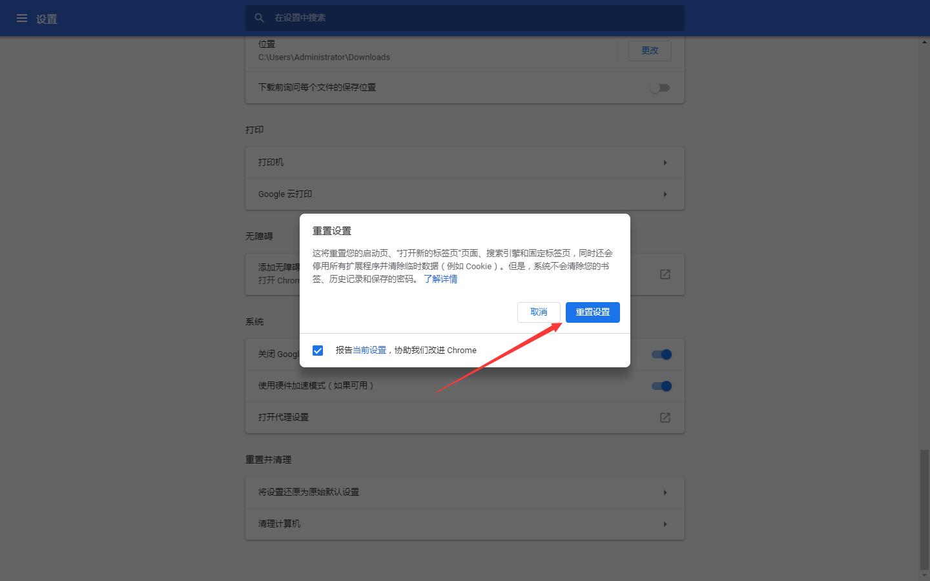Select the Google 云打印 label

tap(285, 194)
